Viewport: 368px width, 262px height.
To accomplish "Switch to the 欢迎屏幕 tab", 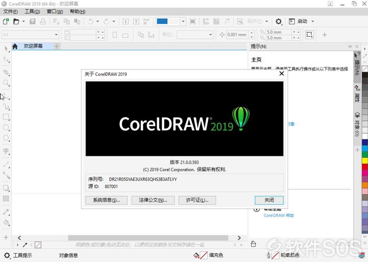I will [33, 46].
